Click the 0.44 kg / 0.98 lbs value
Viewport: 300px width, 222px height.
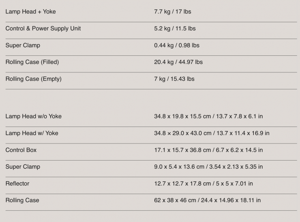176,45
